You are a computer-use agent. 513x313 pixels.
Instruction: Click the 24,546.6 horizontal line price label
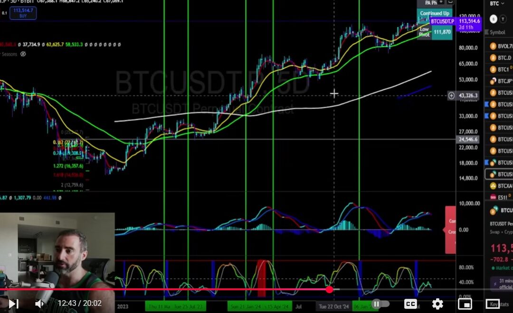(x=468, y=139)
